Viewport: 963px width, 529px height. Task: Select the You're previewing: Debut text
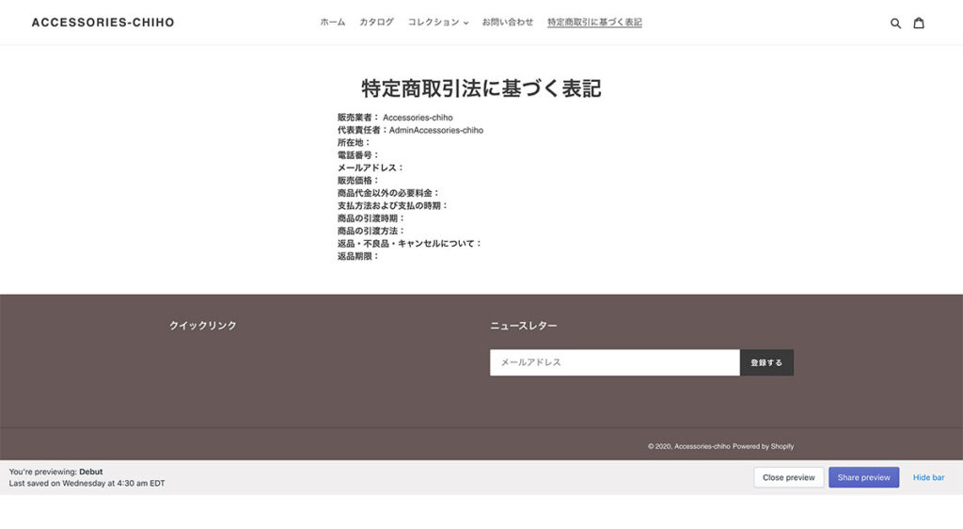pyautogui.click(x=55, y=472)
